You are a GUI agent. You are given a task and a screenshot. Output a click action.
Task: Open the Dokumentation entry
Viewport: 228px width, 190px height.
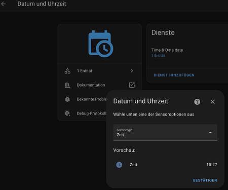click(100, 85)
